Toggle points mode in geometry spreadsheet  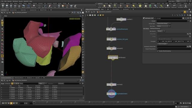click(12, 83)
